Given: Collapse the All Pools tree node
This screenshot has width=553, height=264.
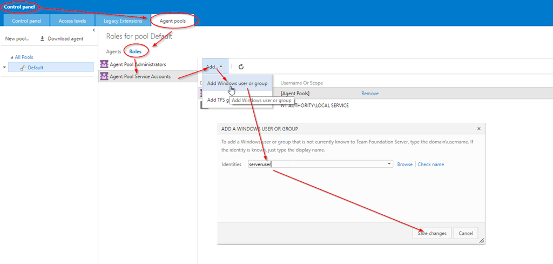Looking at the screenshot, I should [12, 57].
